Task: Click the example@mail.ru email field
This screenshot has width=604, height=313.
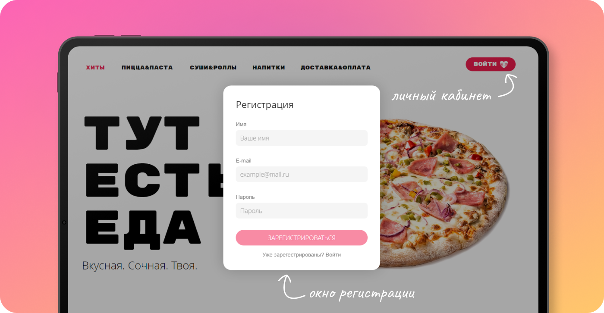Action: pyautogui.click(x=302, y=174)
